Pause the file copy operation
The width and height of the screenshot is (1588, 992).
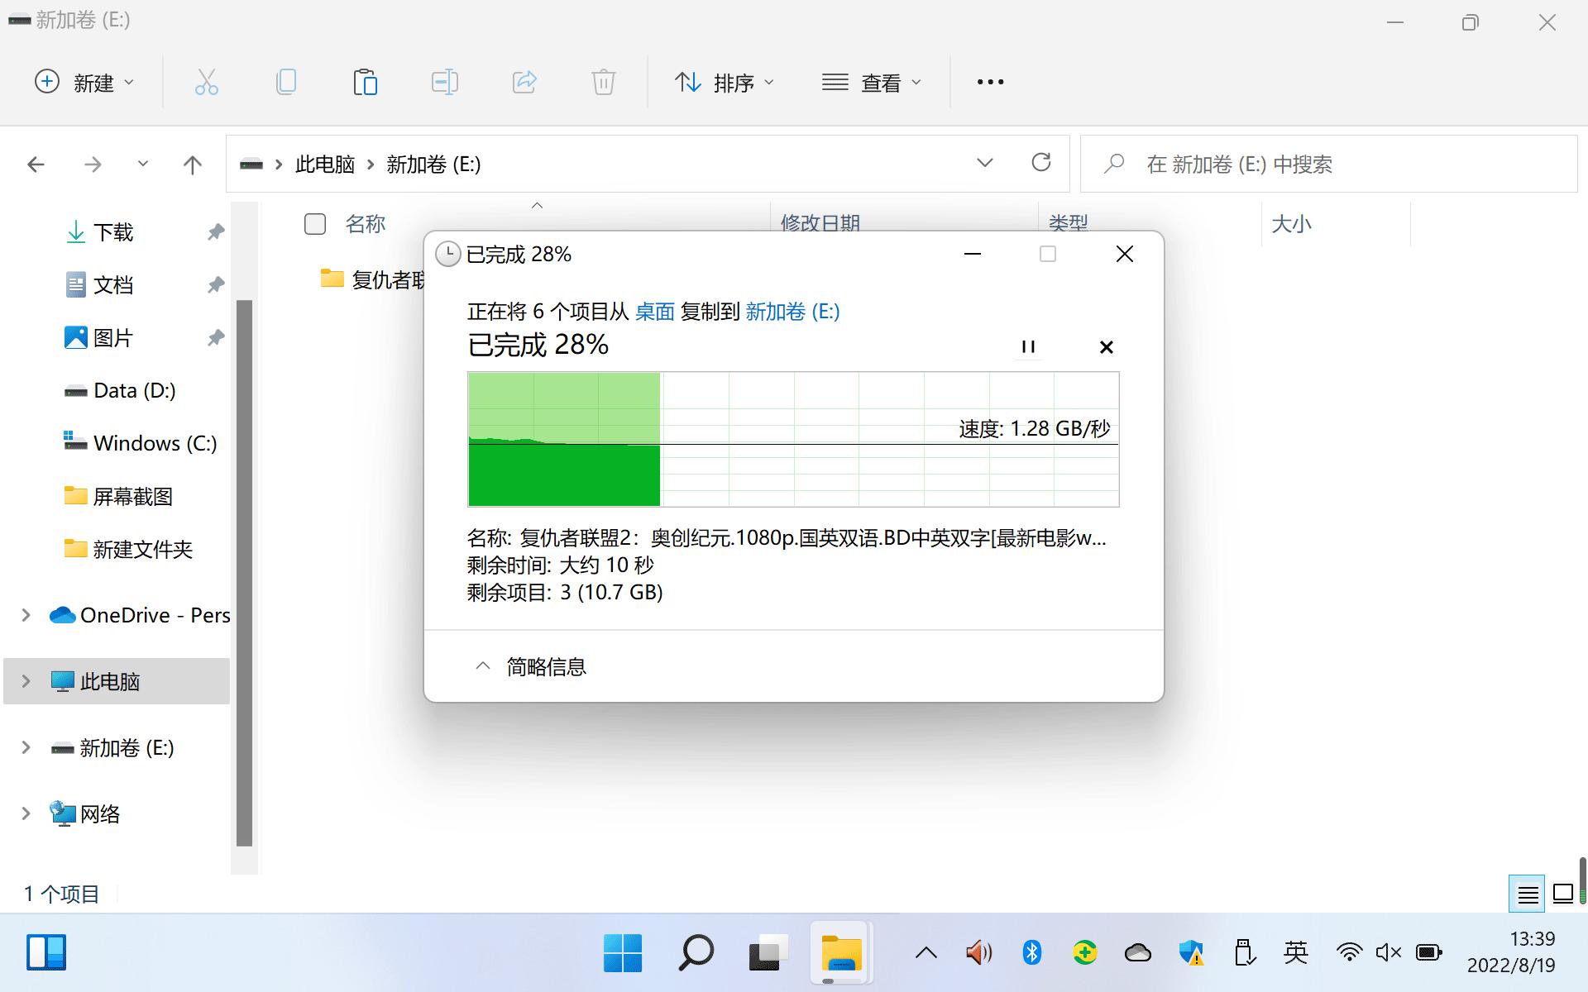tap(1027, 346)
